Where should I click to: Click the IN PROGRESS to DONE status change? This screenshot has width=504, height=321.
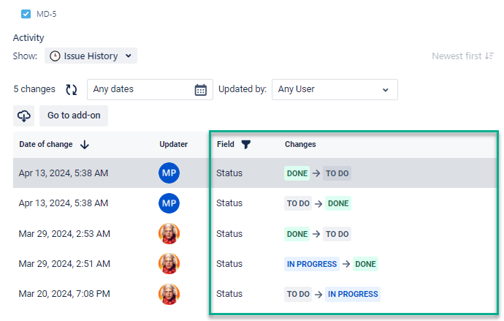point(331,264)
